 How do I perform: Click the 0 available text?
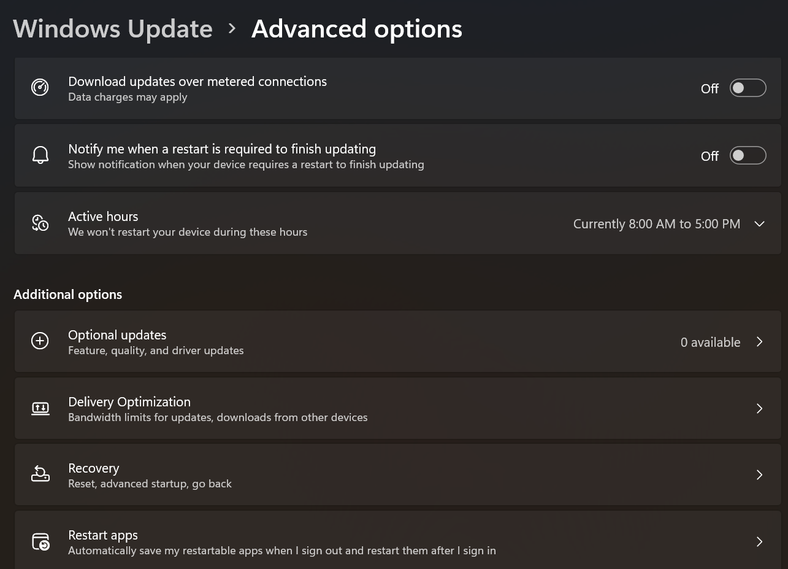pos(710,343)
